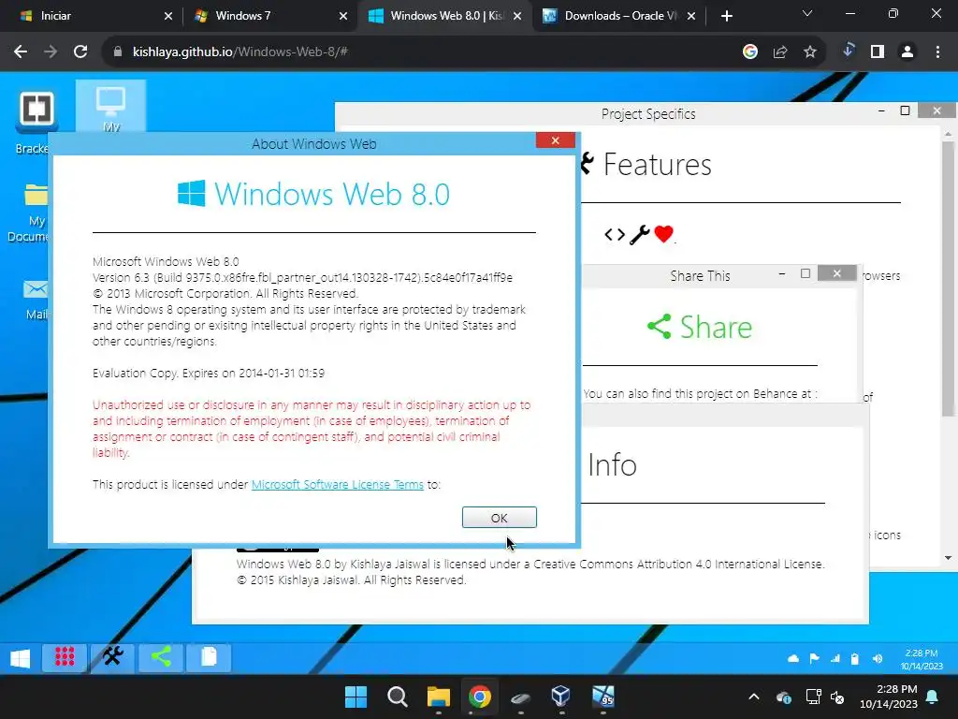The image size is (958, 719).
Task: Click the volume icon in the web tray
Action: coord(878,658)
